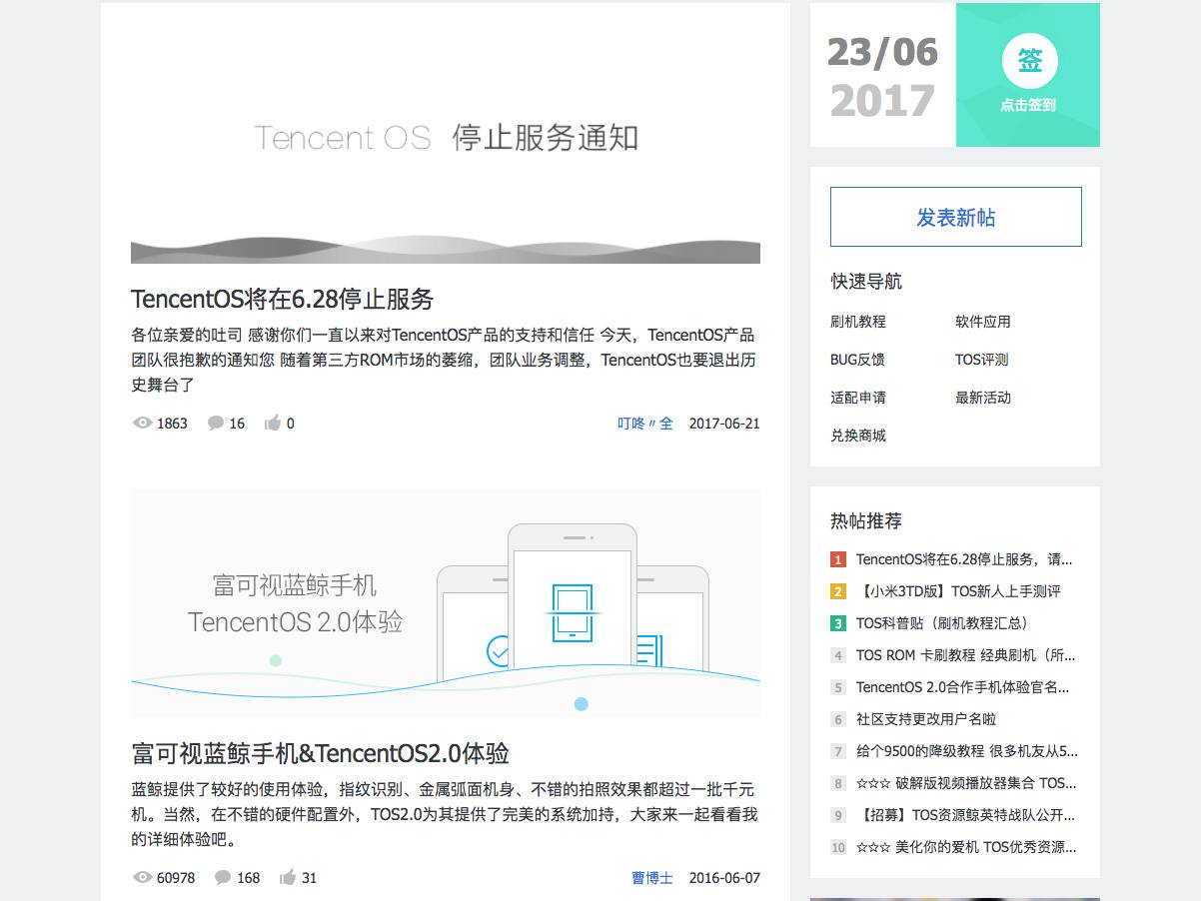Click the comment bubble icon showing 168
This screenshot has width=1201, height=901.
tap(223, 878)
